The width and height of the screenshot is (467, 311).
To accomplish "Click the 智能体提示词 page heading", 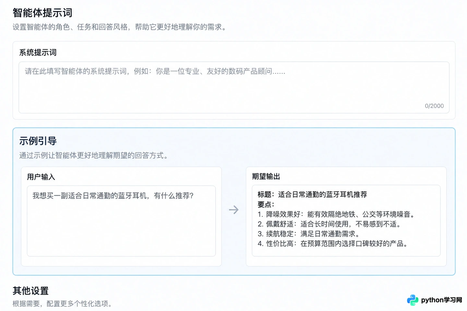I will [x=42, y=13].
